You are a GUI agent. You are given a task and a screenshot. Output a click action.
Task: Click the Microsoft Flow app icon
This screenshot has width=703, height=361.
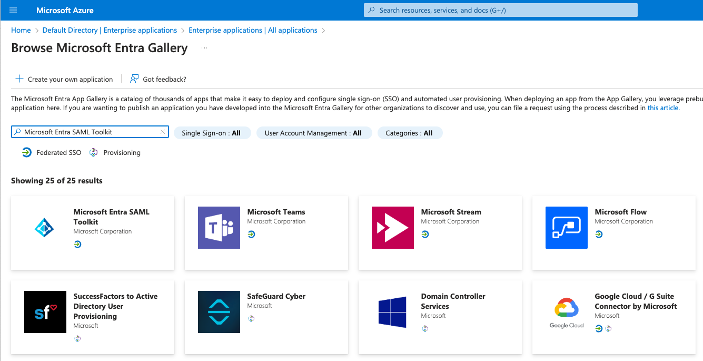click(x=566, y=228)
